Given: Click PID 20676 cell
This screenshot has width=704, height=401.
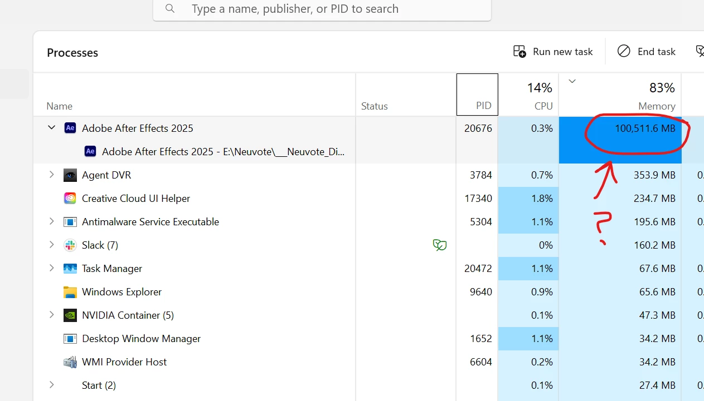Looking at the screenshot, I should tap(478, 128).
